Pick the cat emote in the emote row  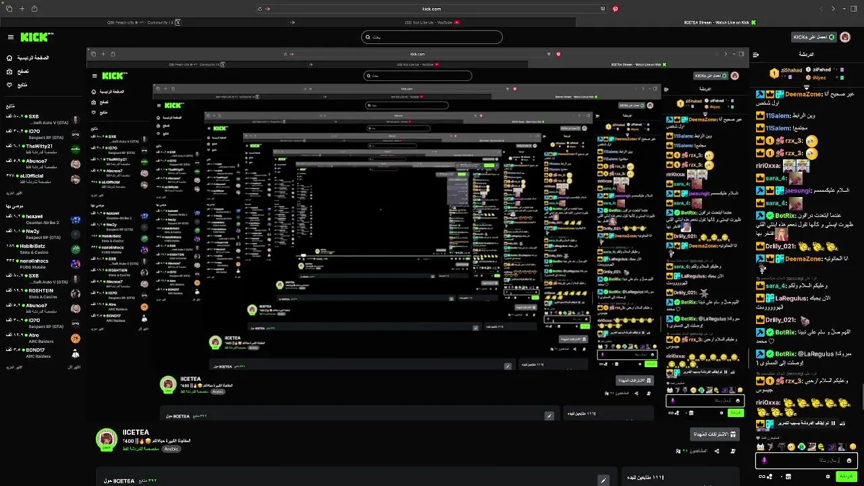pos(761,447)
